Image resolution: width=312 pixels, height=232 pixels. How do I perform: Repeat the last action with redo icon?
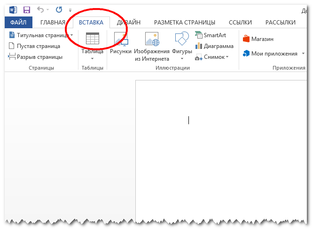pyautogui.click(x=59, y=9)
